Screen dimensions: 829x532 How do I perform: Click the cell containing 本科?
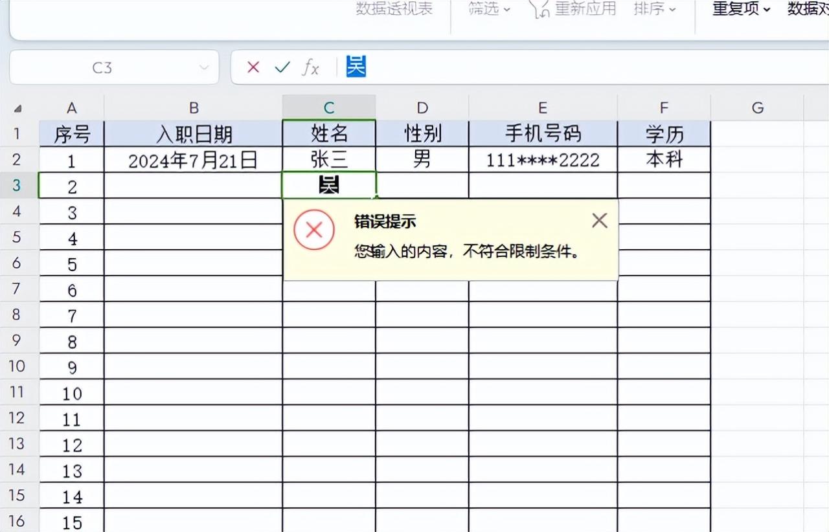pos(664,160)
